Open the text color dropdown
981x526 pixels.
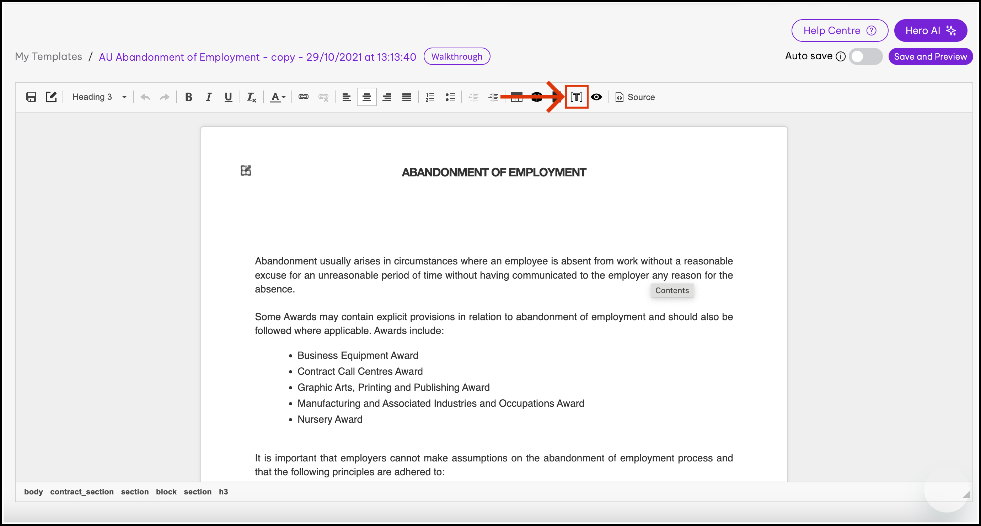(x=278, y=97)
